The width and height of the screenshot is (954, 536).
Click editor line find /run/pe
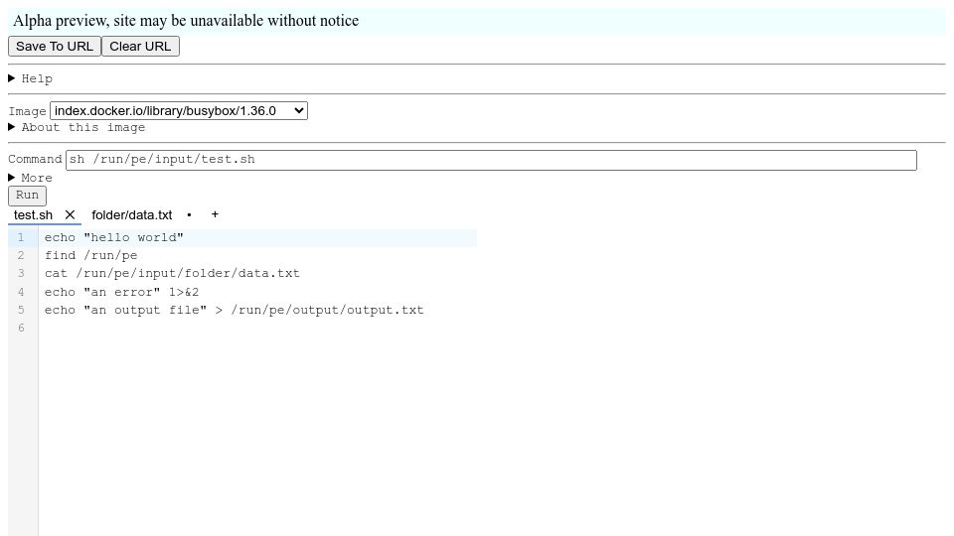click(x=90, y=255)
